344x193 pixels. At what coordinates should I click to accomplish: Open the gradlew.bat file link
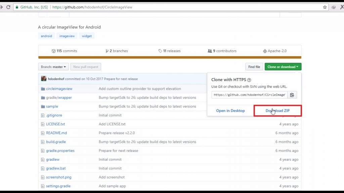tap(56, 168)
